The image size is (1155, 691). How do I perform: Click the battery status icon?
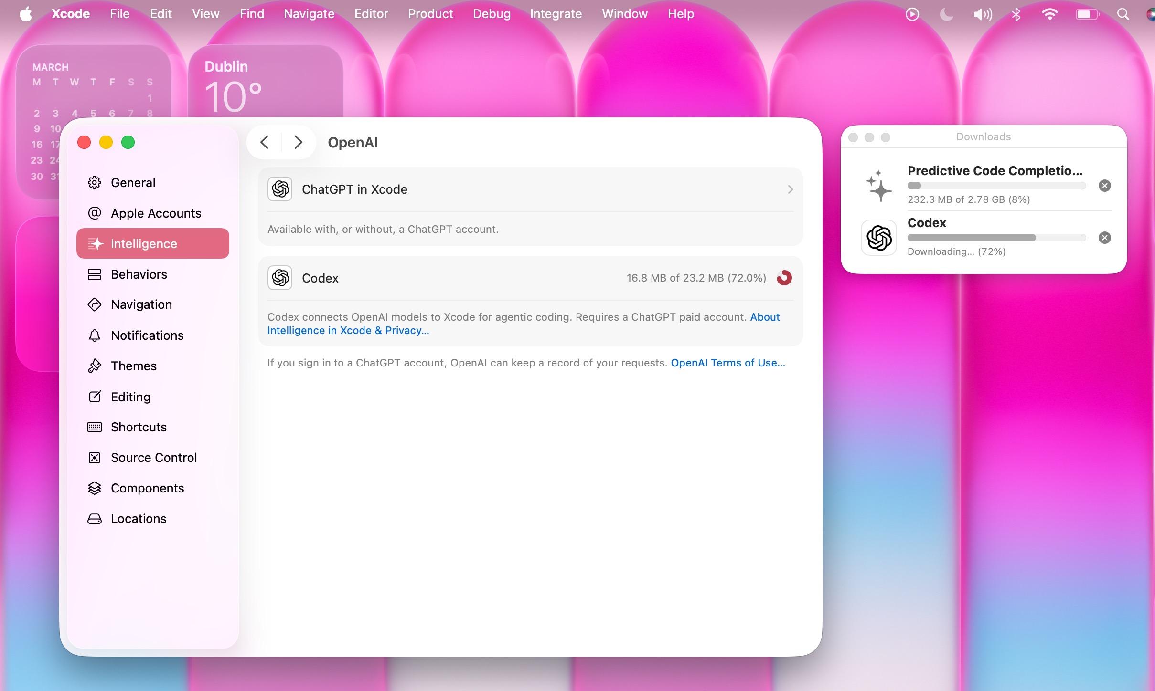1087,14
